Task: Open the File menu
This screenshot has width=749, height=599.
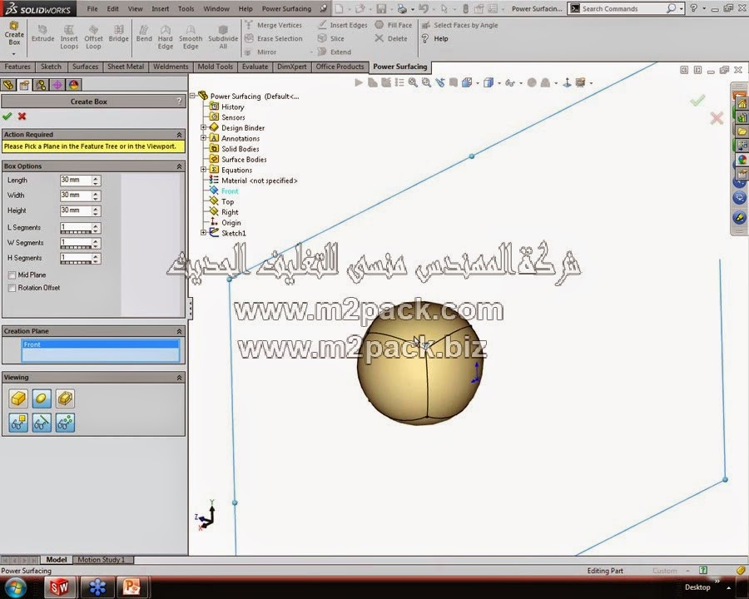Action: 92,8
